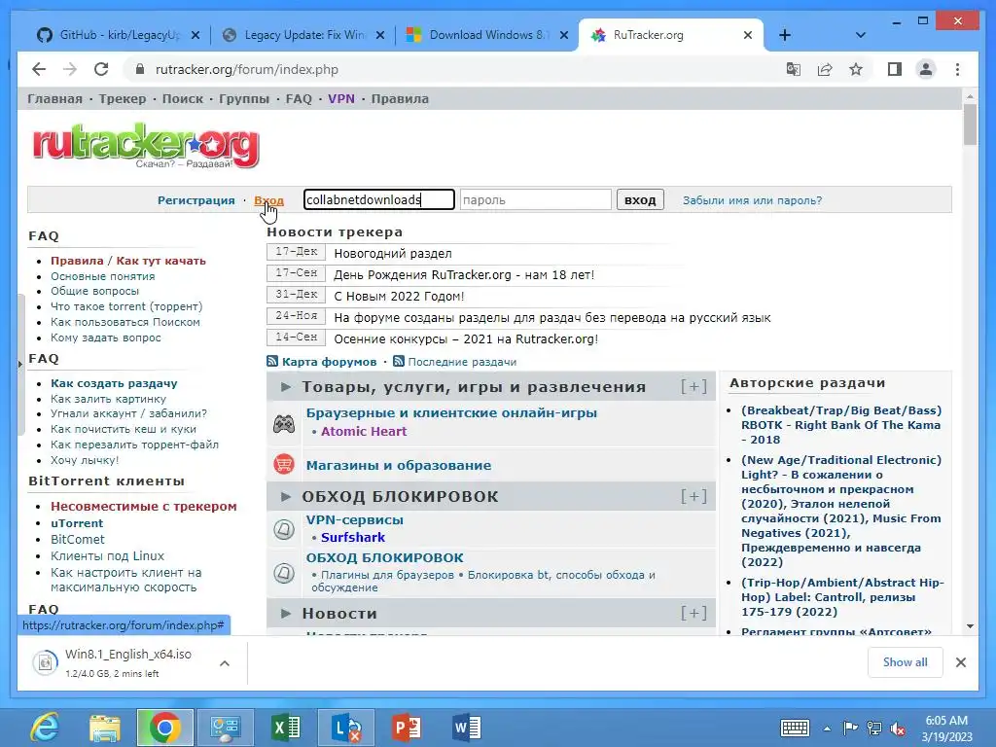Open the browser side panel
996x747 pixels.
895,69
